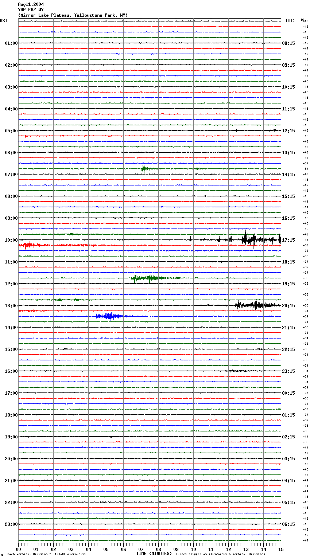Click minute 15 on the bottom axis
Viewport: 310px width, 559px height.
pyautogui.click(x=281, y=549)
